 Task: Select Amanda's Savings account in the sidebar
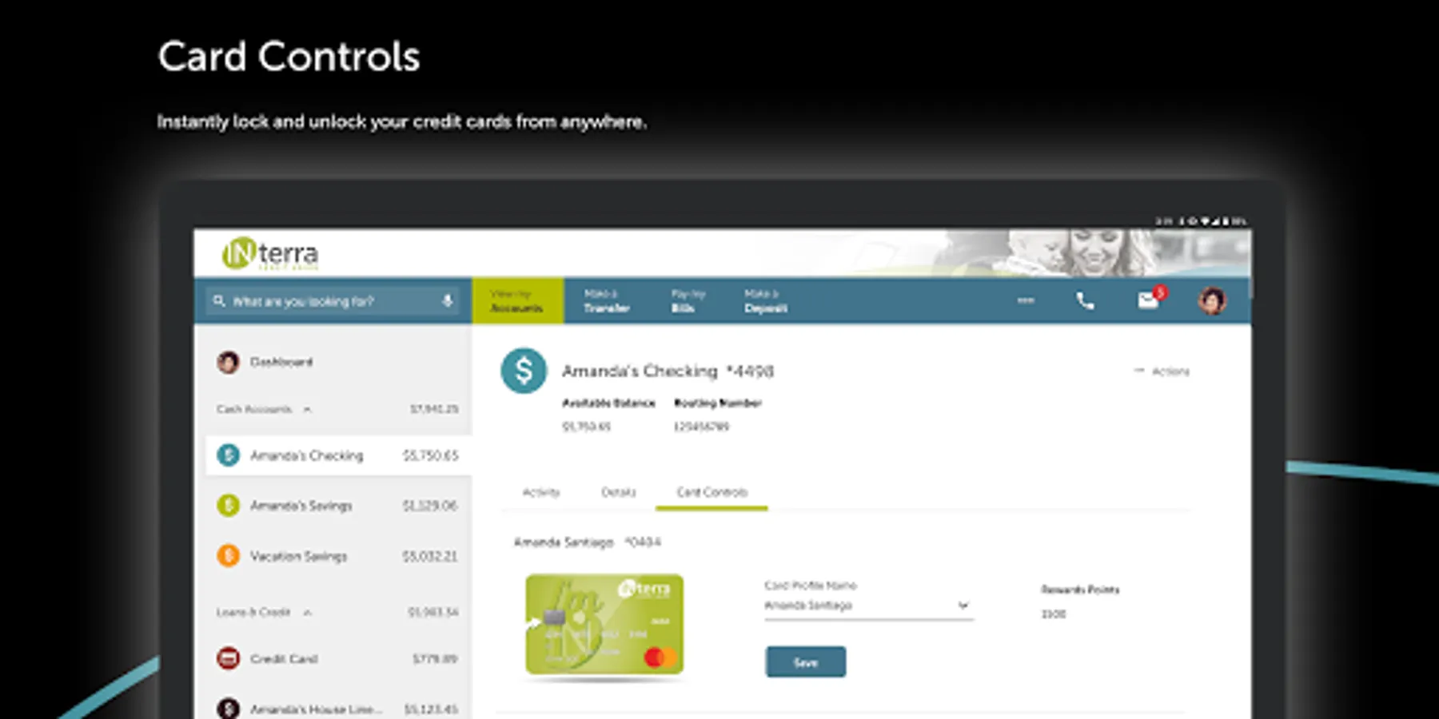[x=338, y=506]
